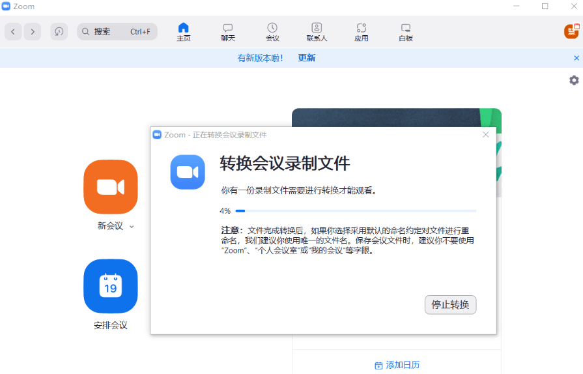Expand the 新会议 dropdown arrow
This screenshot has height=374, width=583.
point(132,226)
